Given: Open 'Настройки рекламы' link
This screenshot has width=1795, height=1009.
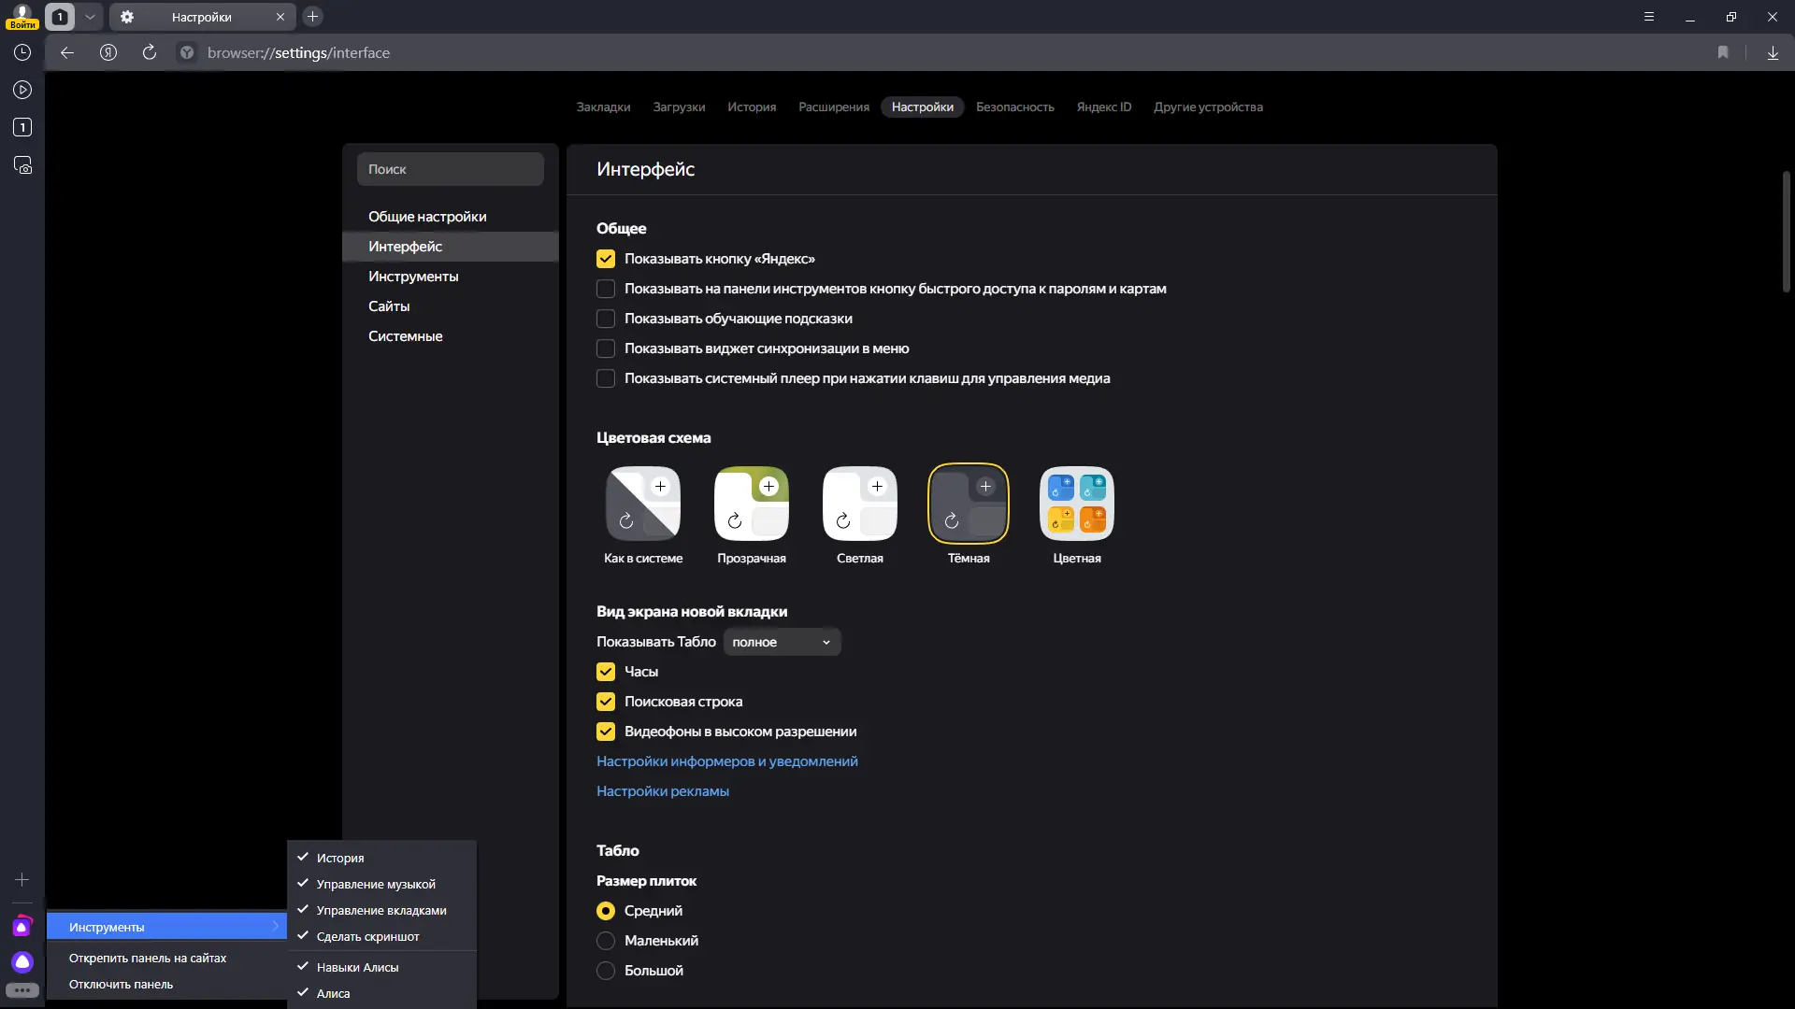Looking at the screenshot, I should pyautogui.click(x=662, y=791).
